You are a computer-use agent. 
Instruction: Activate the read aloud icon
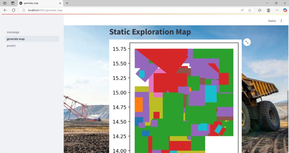(x=242, y=10)
